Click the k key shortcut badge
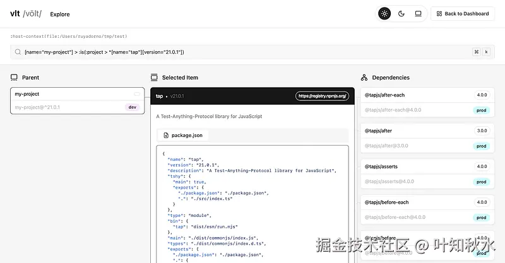Viewport: 505px width, 263px height. [486, 52]
